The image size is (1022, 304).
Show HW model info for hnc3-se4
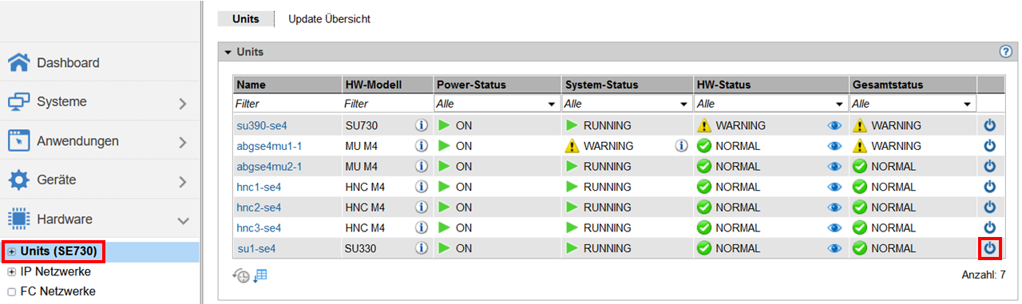pyautogui.click(x=422, y=227)
